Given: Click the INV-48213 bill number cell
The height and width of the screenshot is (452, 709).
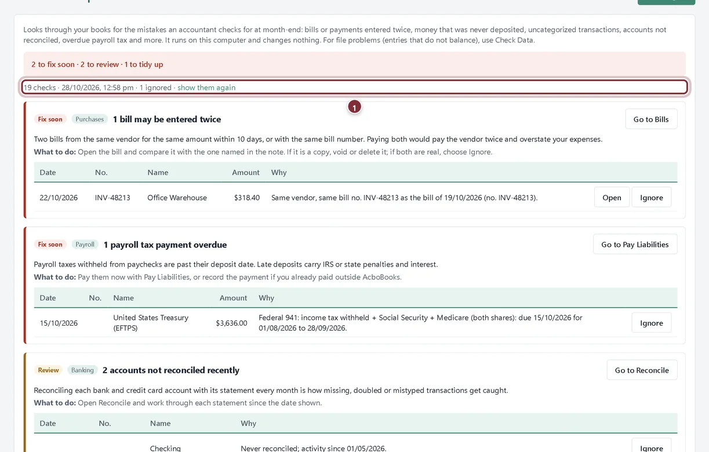Looking at the screenshot, I should point(112,198).
